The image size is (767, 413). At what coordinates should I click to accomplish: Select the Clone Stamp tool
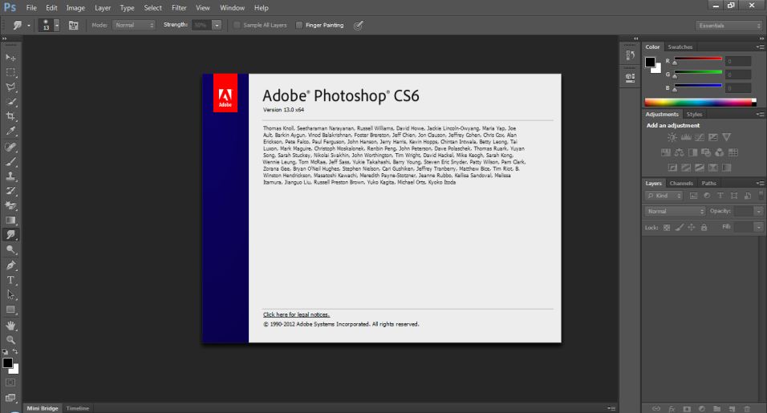coord(10,176)
